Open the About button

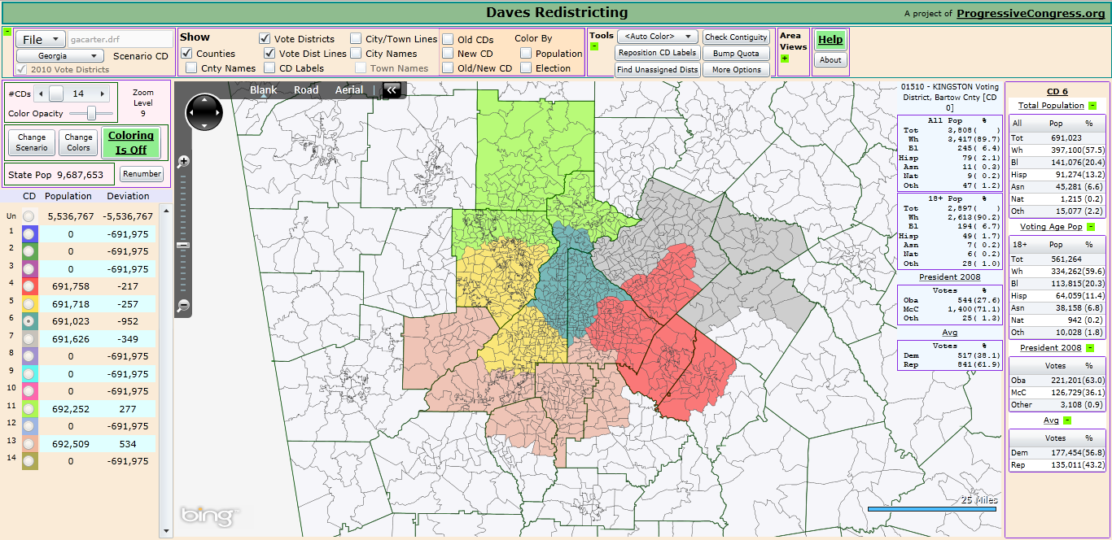(830, 60)
